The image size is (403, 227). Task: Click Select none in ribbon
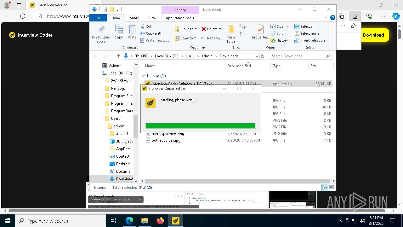(x=307, y=33)
